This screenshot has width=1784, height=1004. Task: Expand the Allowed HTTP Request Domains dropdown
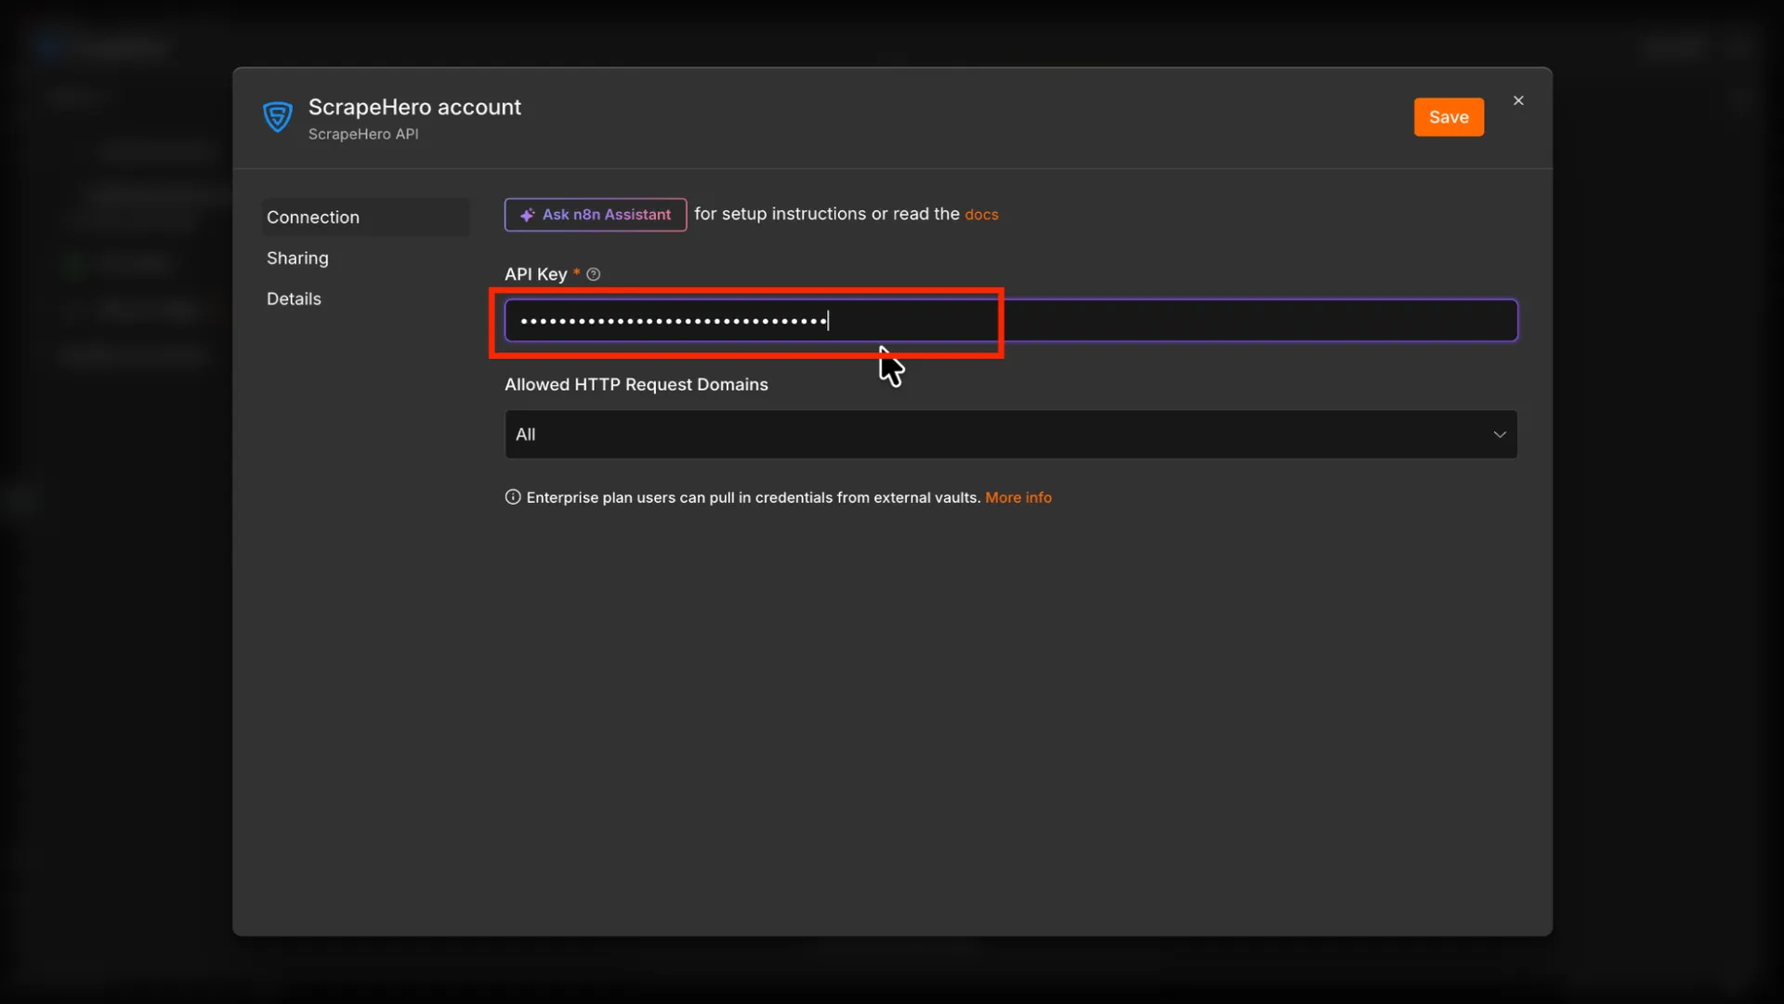point(1011,434)
